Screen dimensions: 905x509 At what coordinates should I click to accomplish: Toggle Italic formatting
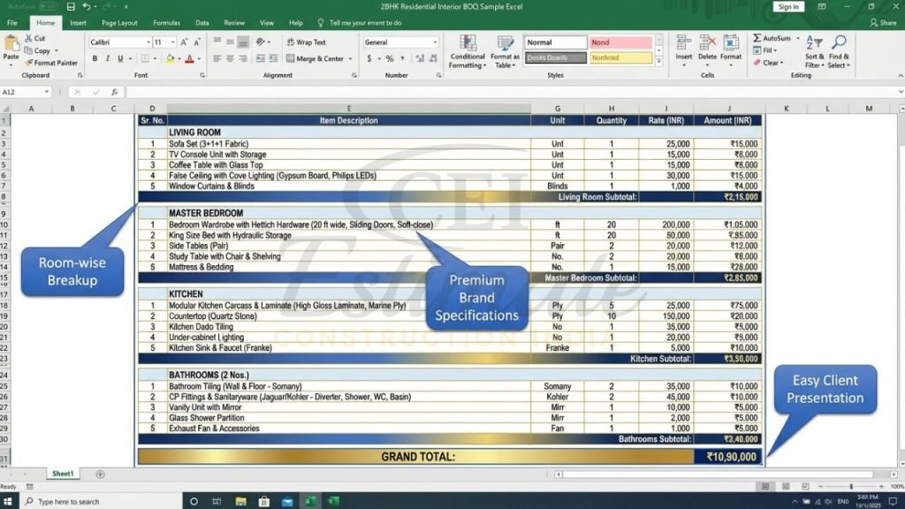coord(107,59)
